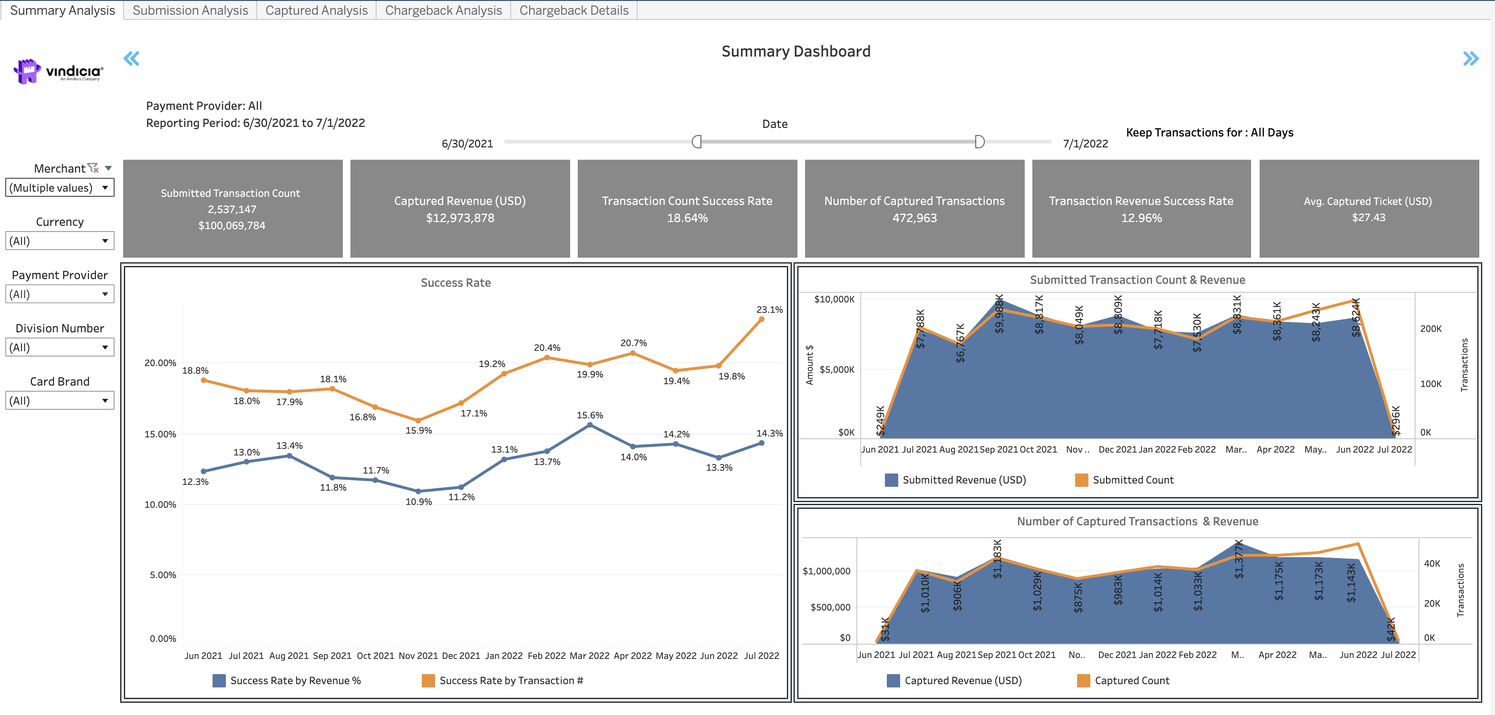
Task: Click the $1,000,000 y-axis label
Action: tap(826, 571)
